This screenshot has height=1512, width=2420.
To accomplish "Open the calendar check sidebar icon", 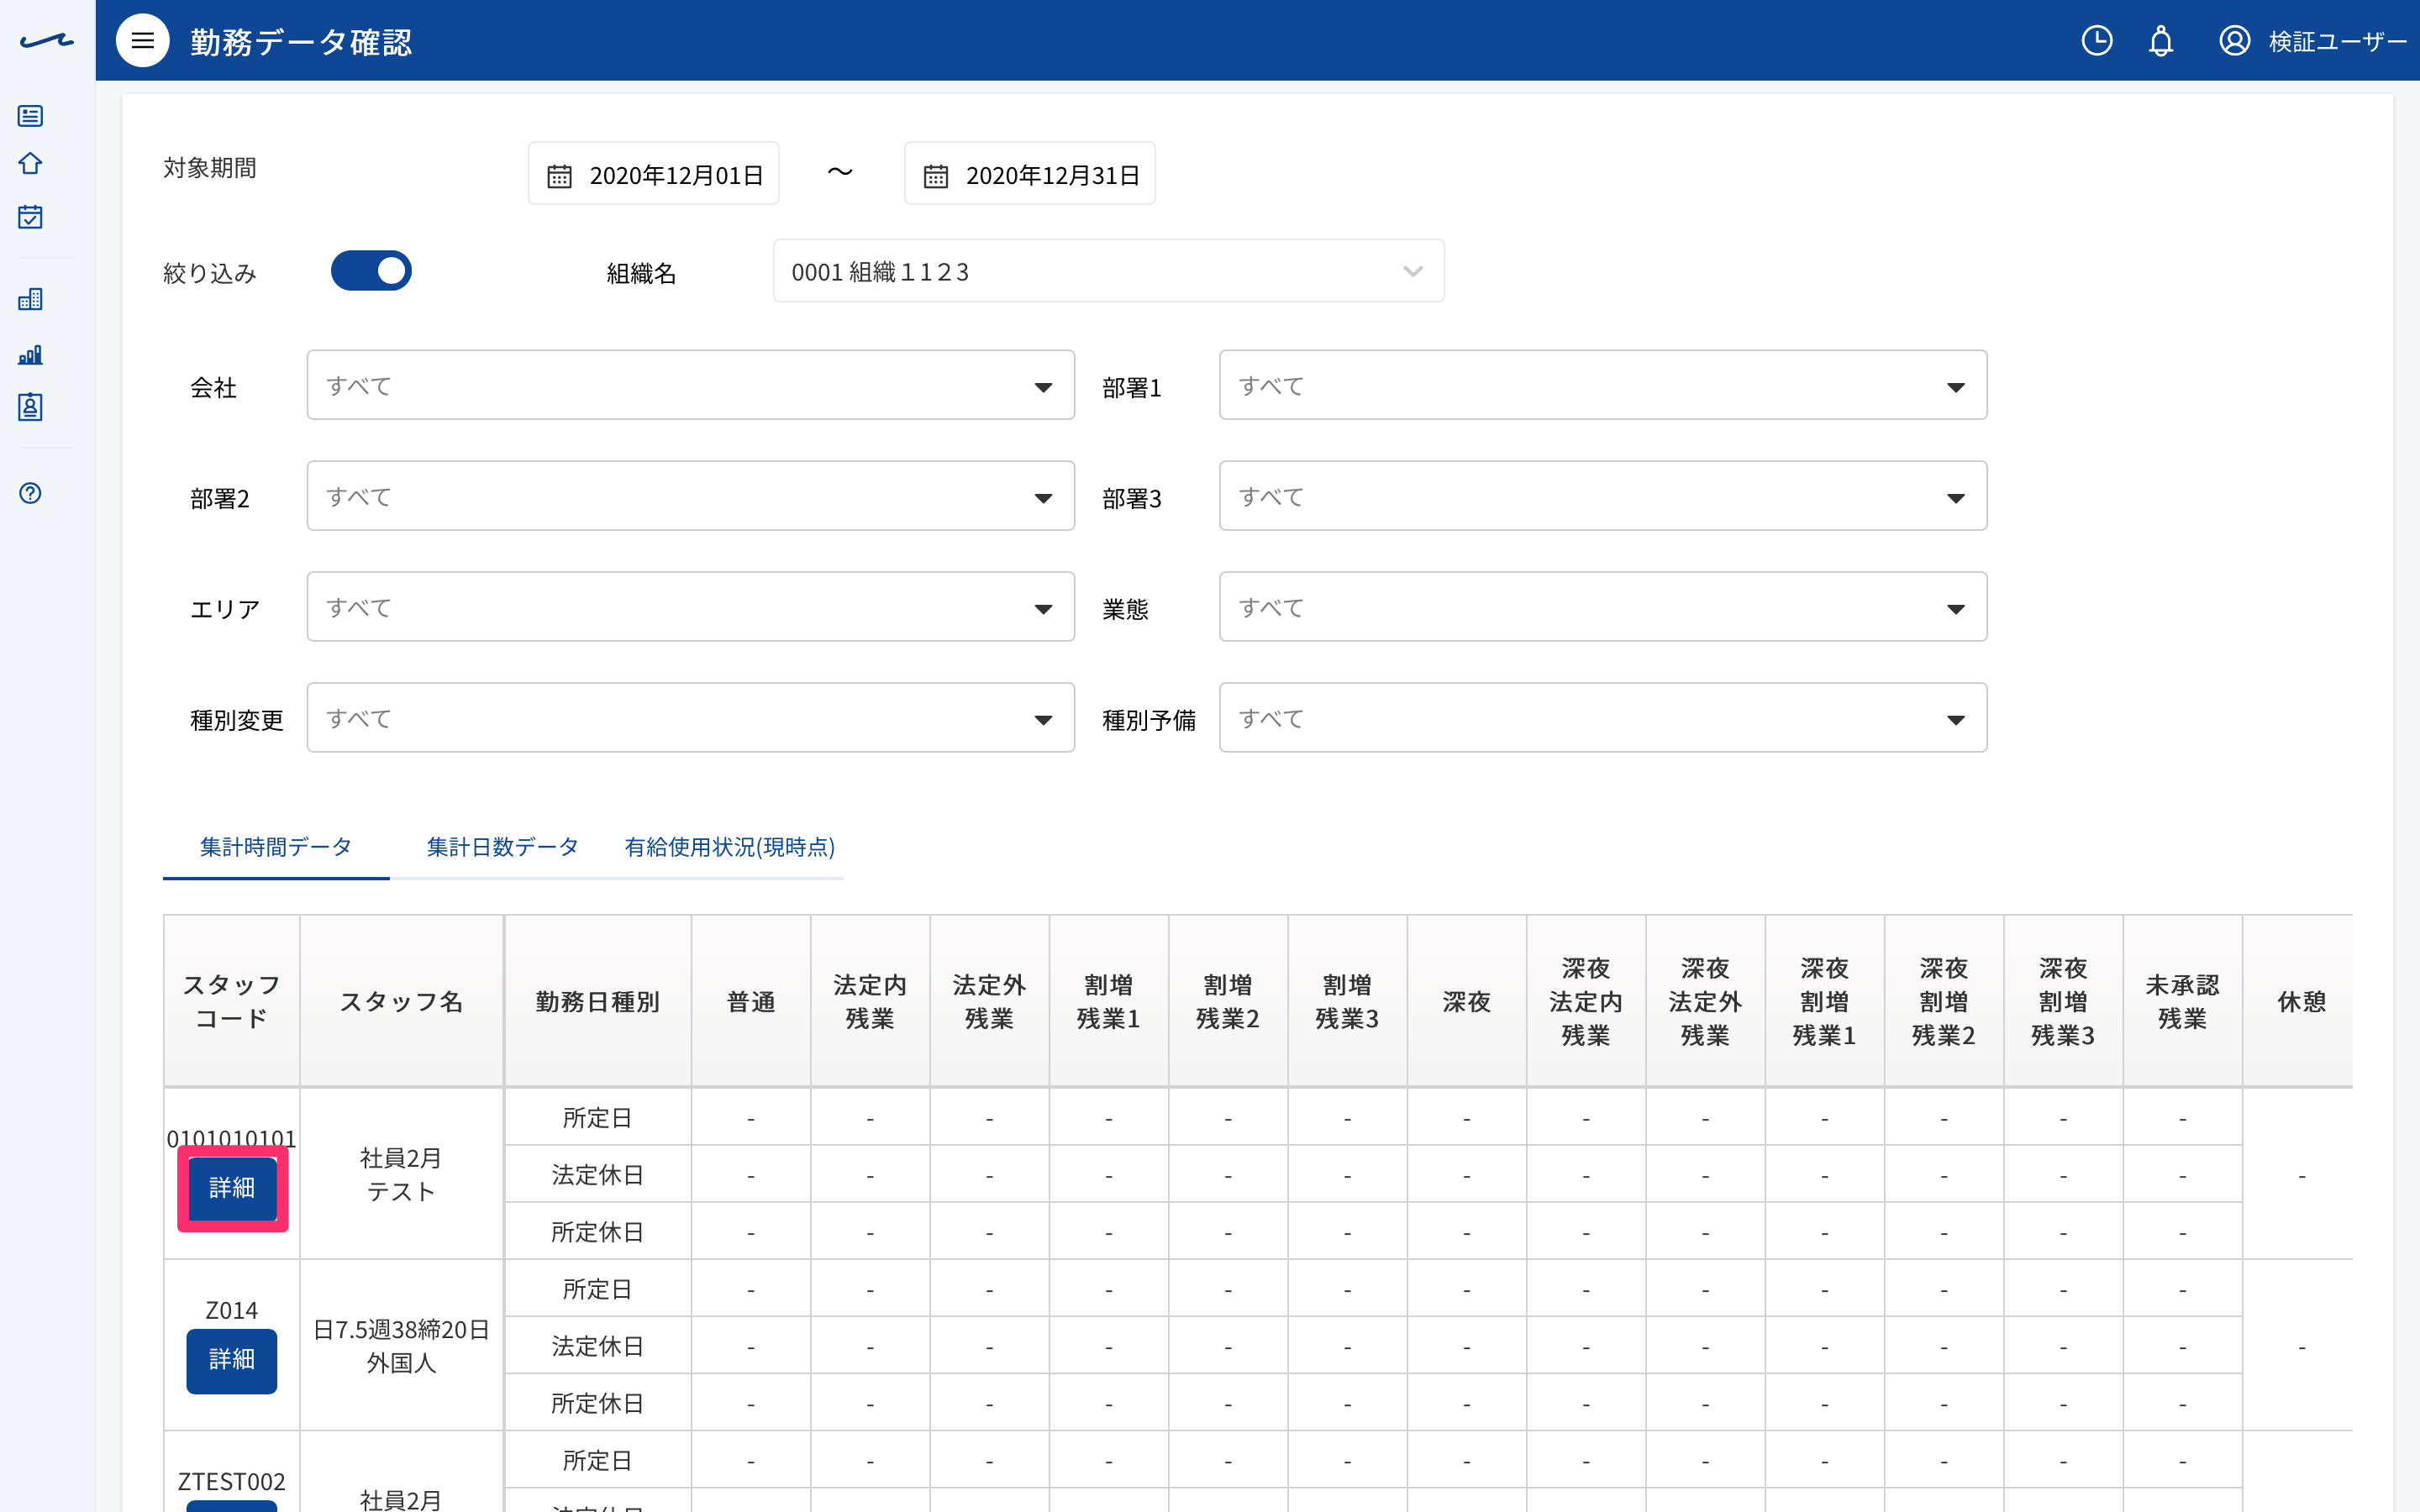I will 30,217.
